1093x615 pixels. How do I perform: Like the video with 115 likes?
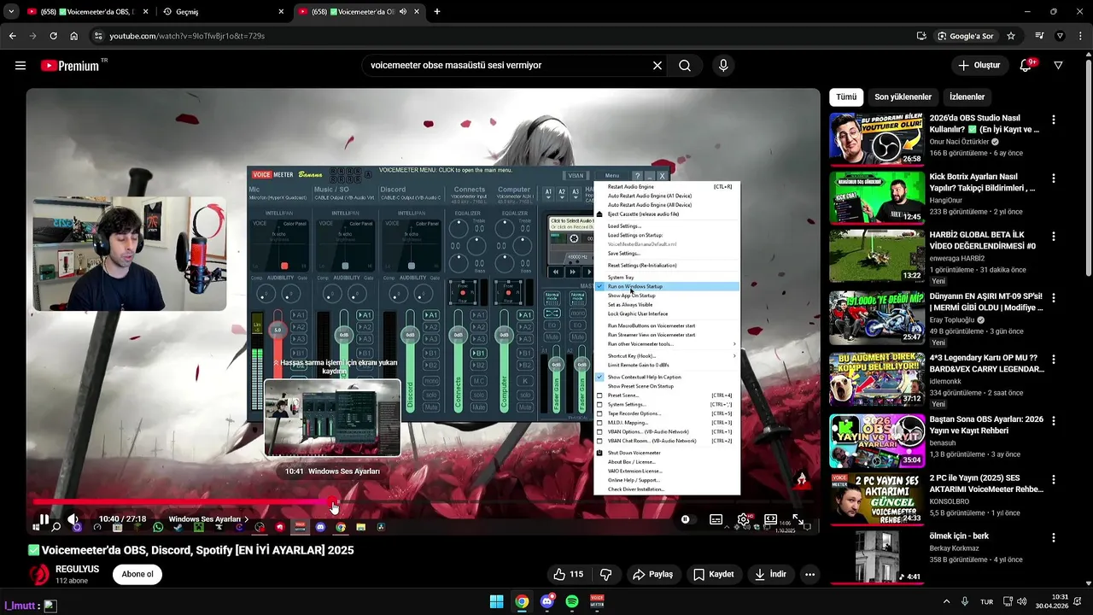(568, 574)
